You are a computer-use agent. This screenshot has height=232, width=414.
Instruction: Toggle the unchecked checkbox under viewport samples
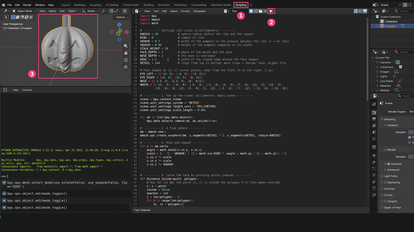point(410,142)
